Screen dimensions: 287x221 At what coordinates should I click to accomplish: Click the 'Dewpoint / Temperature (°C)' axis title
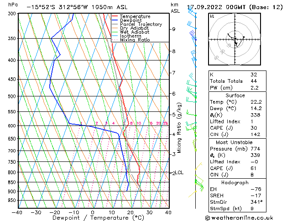pos(98,218)
